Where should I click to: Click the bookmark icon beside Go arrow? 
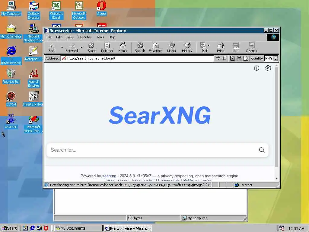[225, 58]
